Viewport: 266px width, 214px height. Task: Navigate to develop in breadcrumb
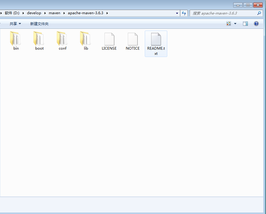[x=34, y=13]
